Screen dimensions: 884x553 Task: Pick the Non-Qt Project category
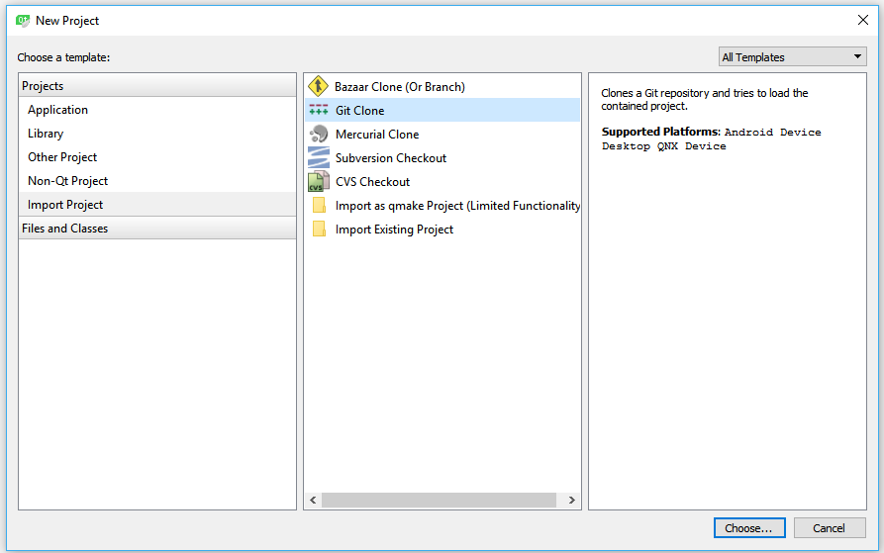[x=156, y=181]
